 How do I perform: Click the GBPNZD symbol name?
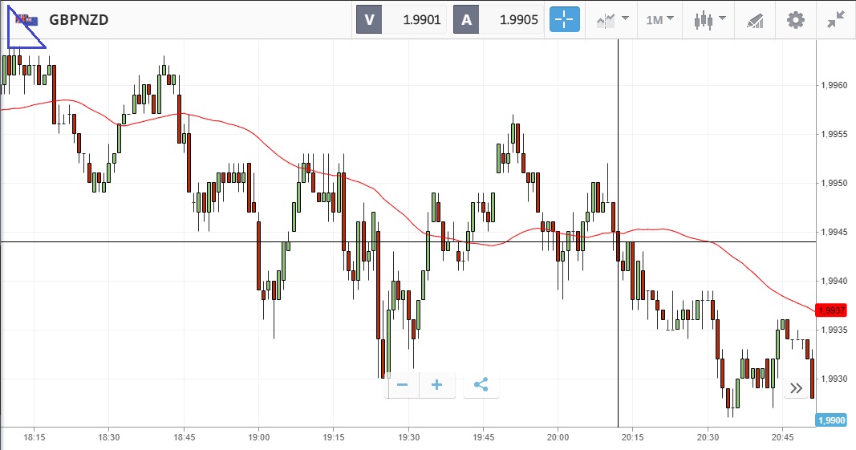coord(79,20)
